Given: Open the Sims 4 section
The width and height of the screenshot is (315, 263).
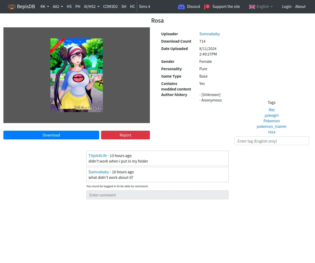Looking at the screenshot, I should pos(144,7).
